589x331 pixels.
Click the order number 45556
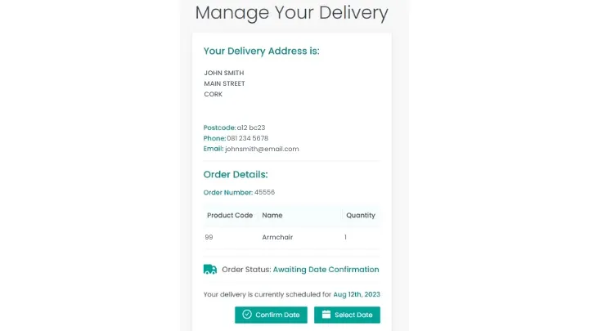tap(264, 192)
